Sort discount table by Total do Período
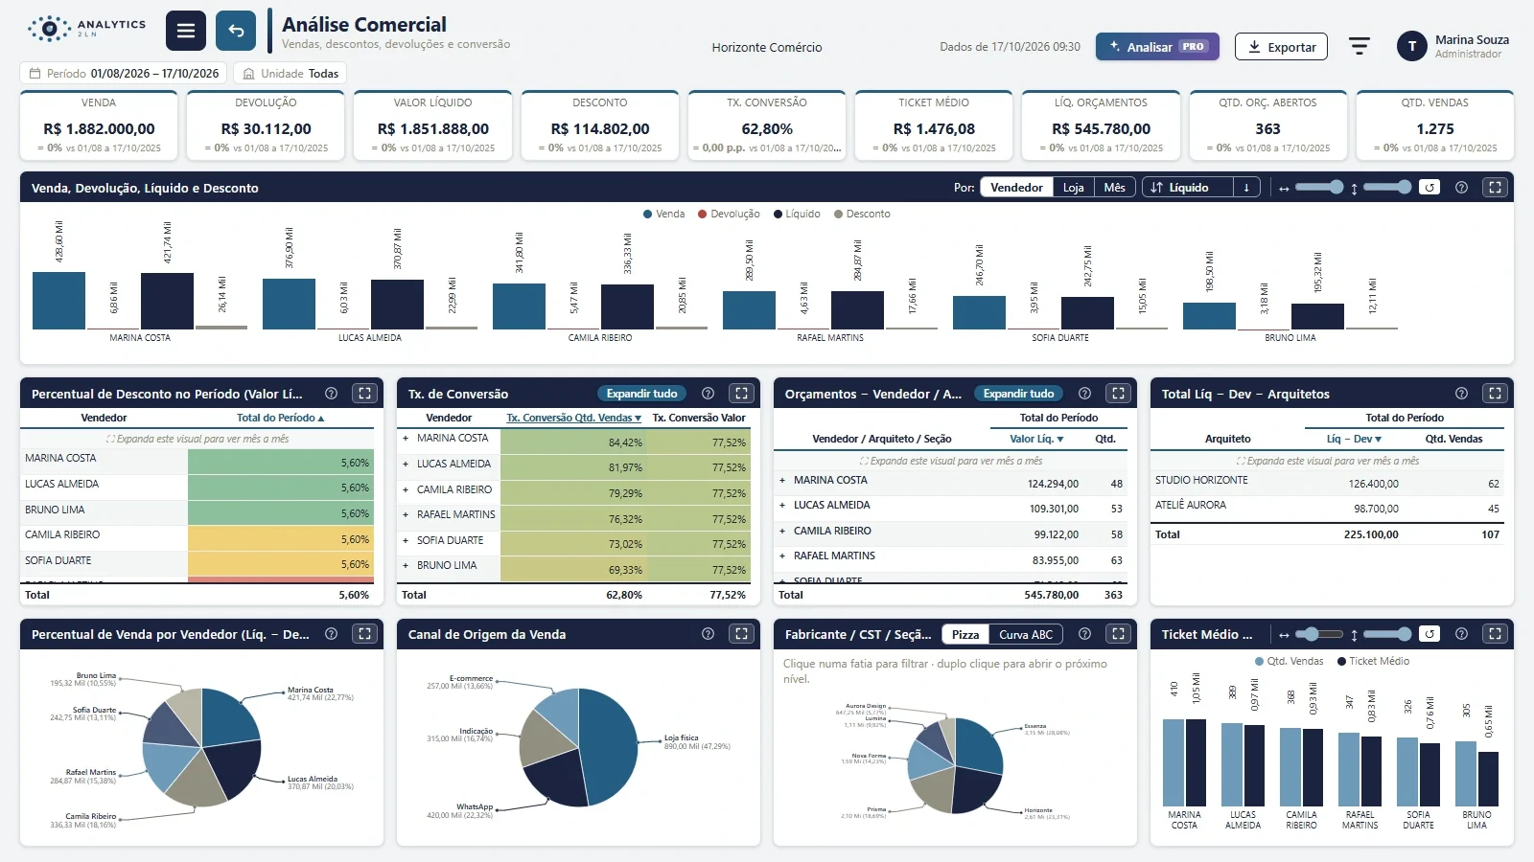The height and width of the screenshot is (862, 1534). point(280,419)
